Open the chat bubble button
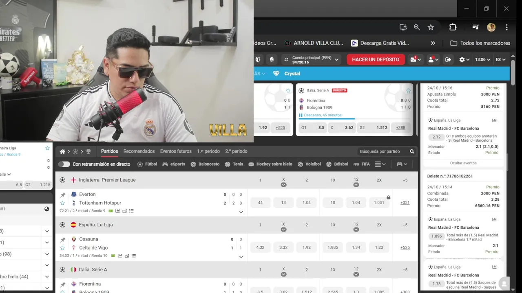The image size is (522, 293). click(504, 284)
